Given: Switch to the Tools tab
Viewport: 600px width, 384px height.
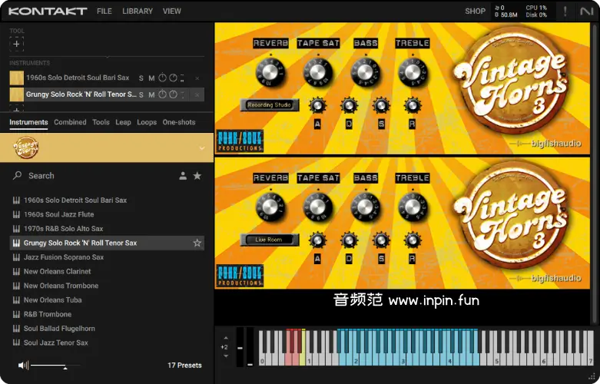Looking at the screenshot, I should pyautogui.click(x=101, y=122).
